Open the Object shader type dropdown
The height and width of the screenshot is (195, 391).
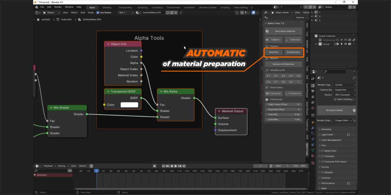51,13
